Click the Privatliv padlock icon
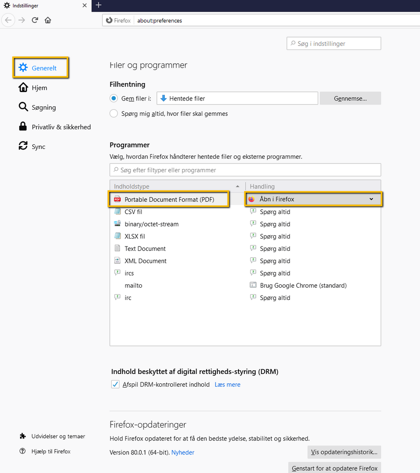Screen dimensions: 420x473 pyautogui.click(x=23, y=127)
